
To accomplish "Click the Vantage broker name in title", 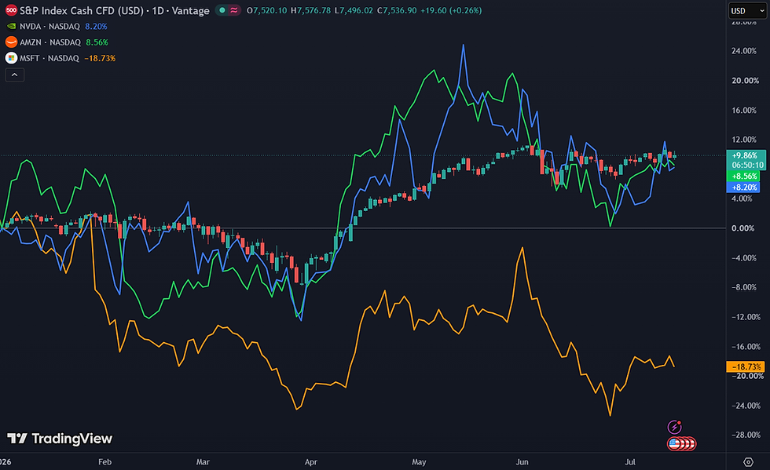I will [x=190, y=10].
